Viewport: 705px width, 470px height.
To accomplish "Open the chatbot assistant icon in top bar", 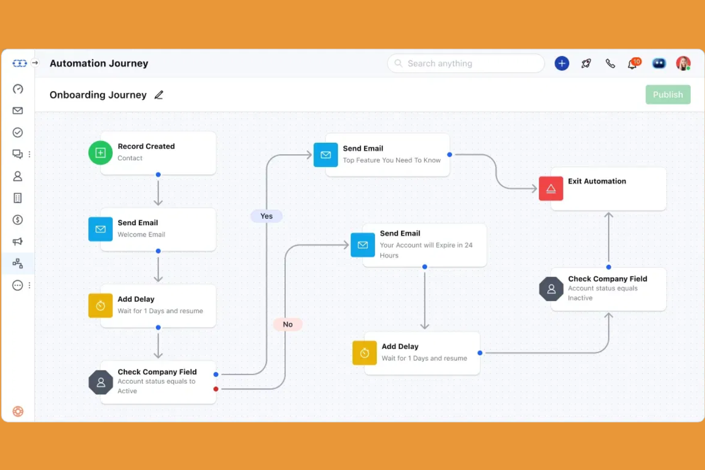I will point(659,63).
